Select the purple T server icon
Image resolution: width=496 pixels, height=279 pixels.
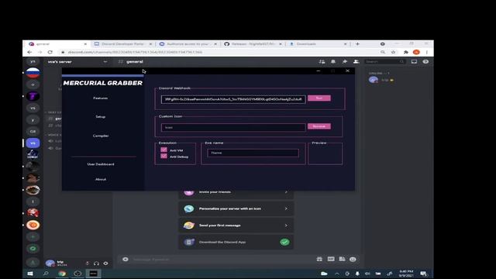(x=33, y=96)
